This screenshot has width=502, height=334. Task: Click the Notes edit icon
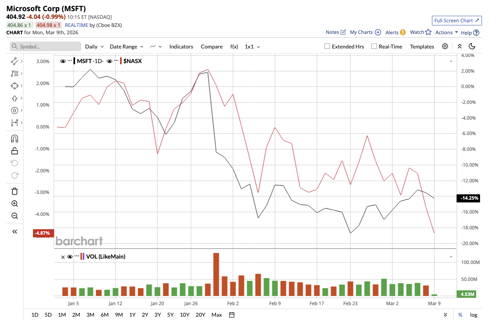[343, 32]
